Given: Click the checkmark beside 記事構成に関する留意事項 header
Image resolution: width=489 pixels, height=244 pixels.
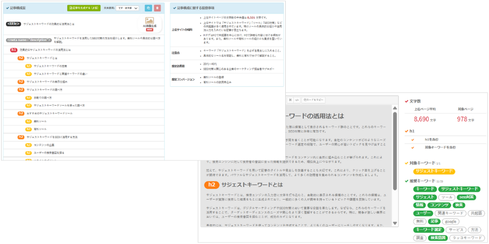Looking at the screenshot, I should click(x=174, y=8).
